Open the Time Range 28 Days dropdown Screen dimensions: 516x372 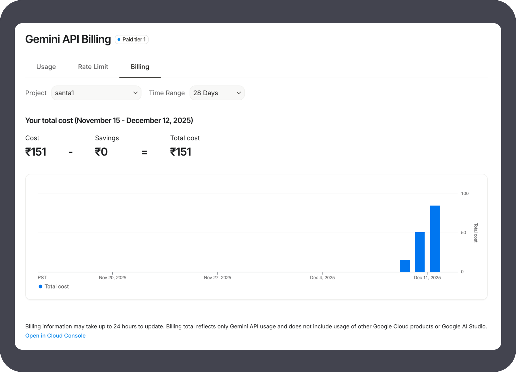[217, 93]
